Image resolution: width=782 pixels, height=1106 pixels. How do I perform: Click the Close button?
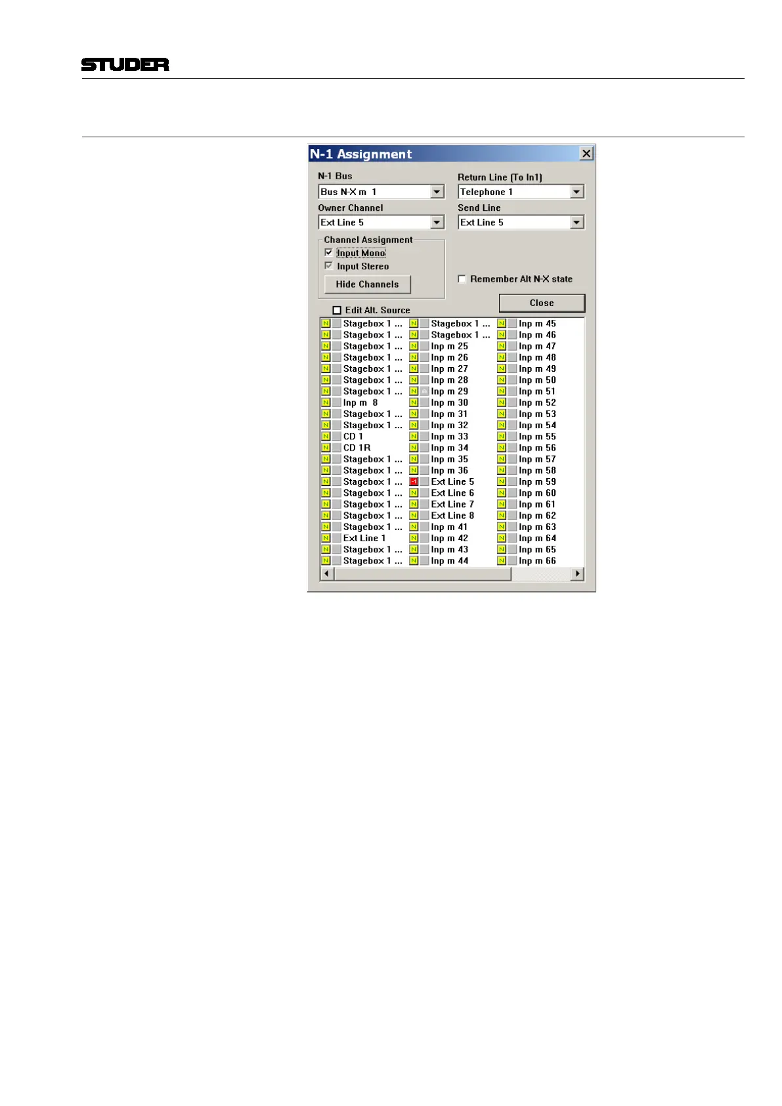[542, 303]
